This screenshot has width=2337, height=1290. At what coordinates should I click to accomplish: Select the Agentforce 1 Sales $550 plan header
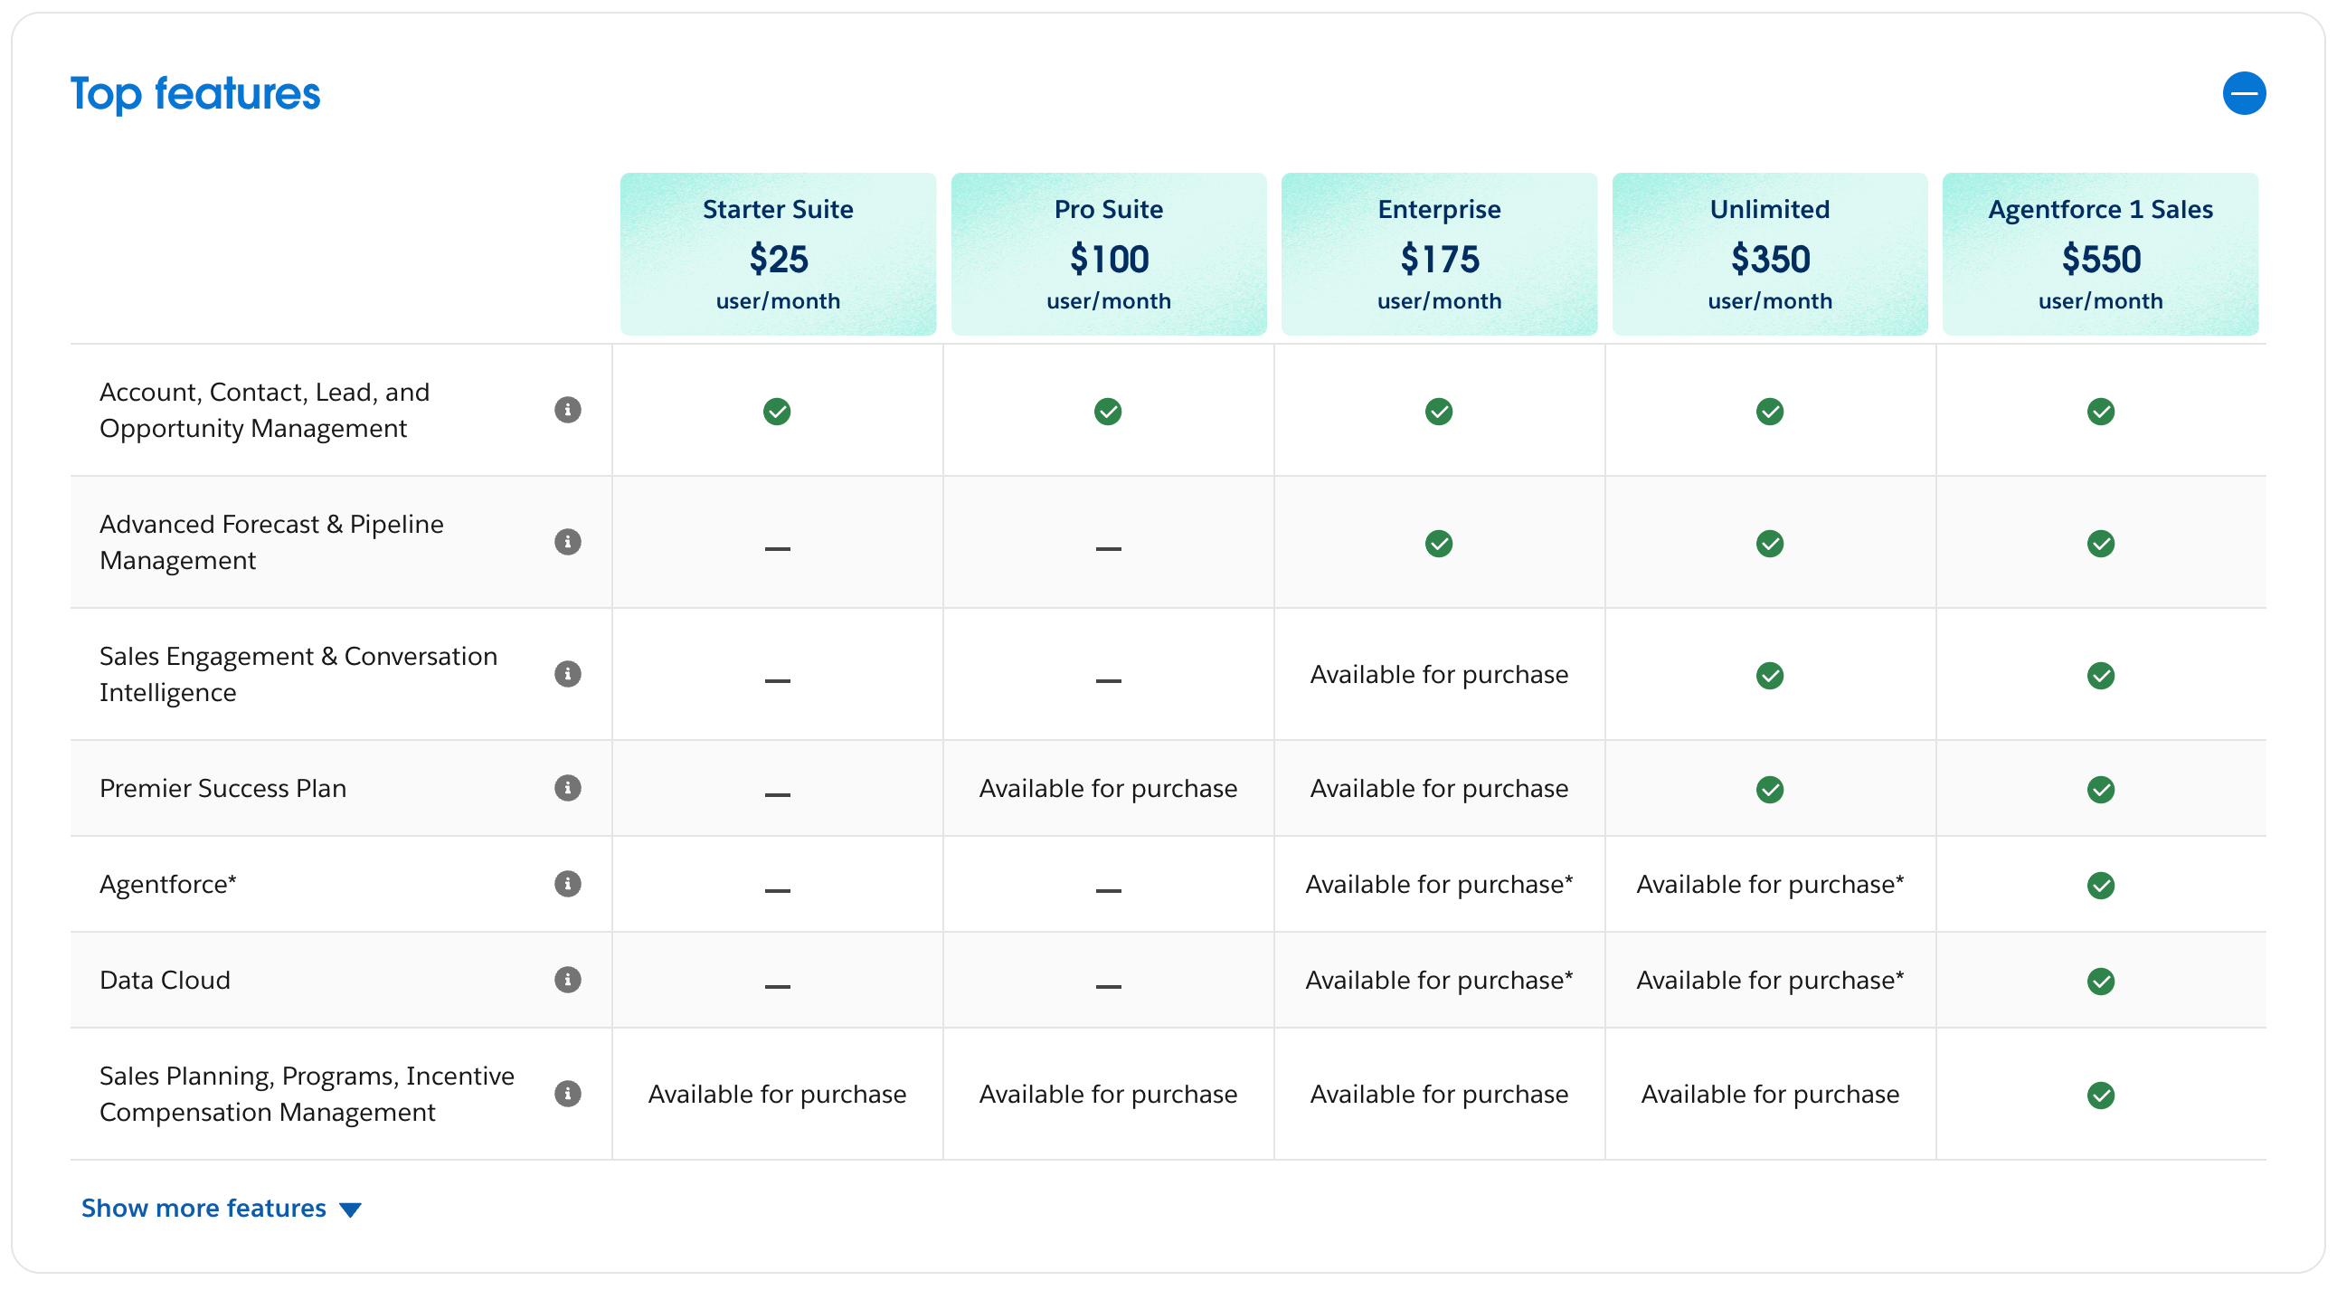click(x=2100, y=254)
